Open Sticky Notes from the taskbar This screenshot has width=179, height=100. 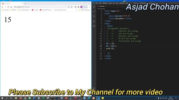103,98
